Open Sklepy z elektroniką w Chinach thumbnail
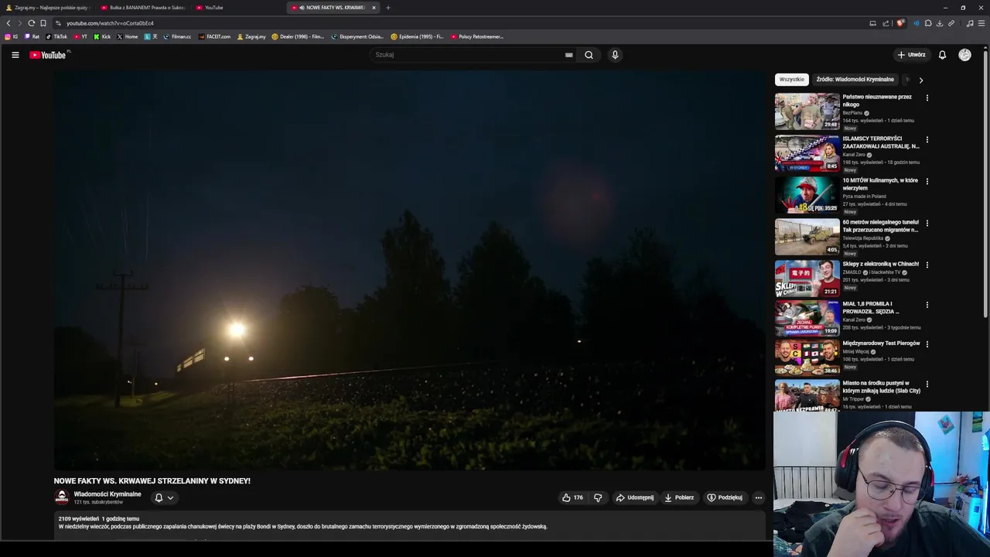 [807, 278]
